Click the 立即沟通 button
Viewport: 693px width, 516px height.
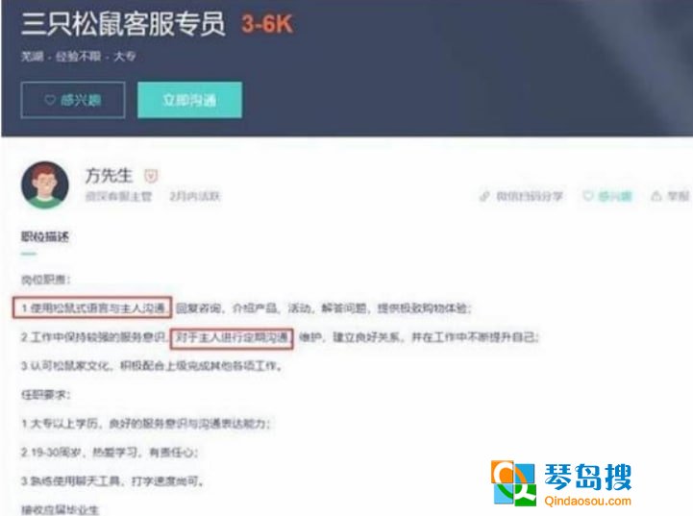[x=189, y=100]
